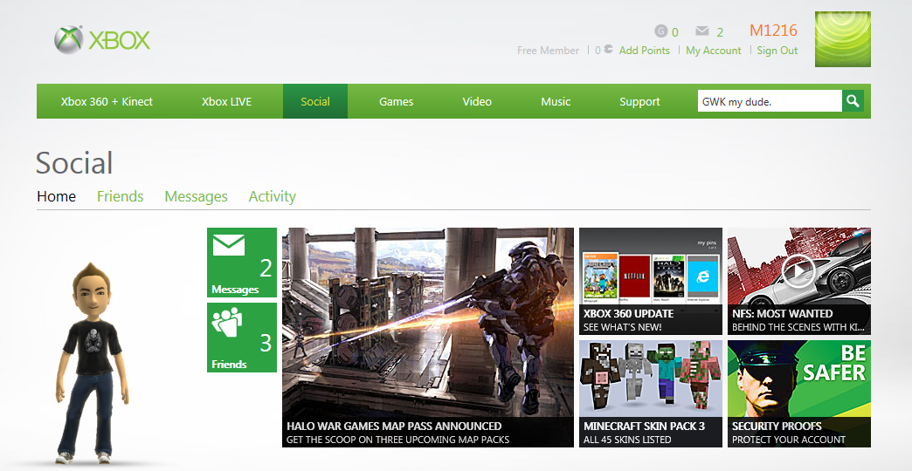Open the Xbox LIVE menu
Screen dimensions: 912x471
(226, 102)
